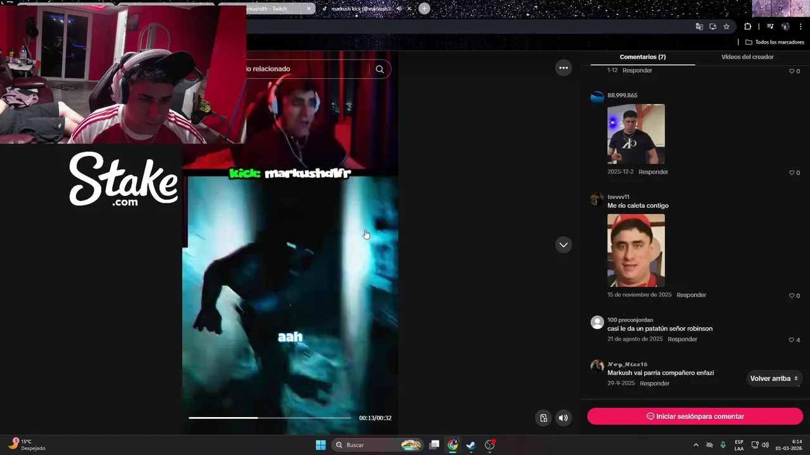Open 88.999.865 user profile name
Screen dimensions: 810x455
click(622, 95)
